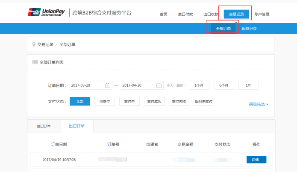This screenshot has height=172, width=297.
Task: Click the 详情 button for the order
Action: [x=256, y=160]
